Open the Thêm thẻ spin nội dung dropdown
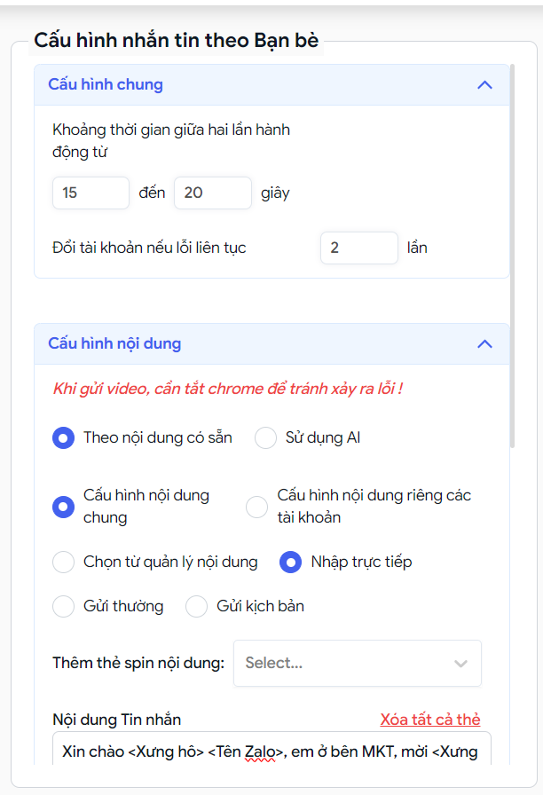Viewport: 543px width, 795px height. (x=358, y=663)
